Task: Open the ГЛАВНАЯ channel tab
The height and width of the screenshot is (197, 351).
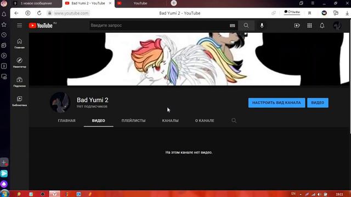Action: point(67,120)
